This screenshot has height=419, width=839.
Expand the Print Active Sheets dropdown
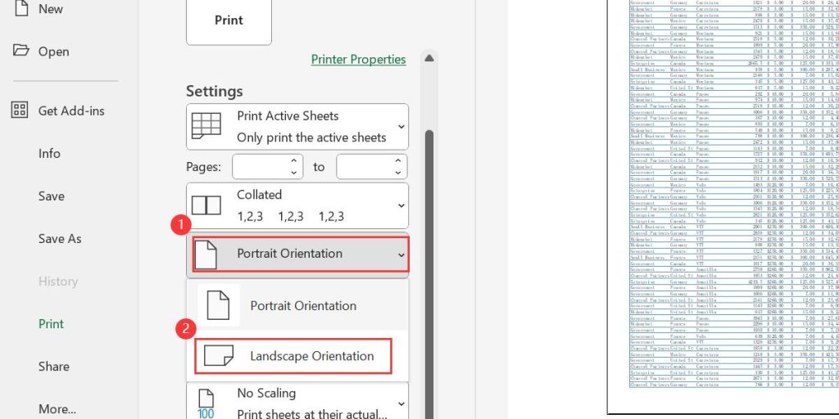pyautogui.click(x=401, y=126)
